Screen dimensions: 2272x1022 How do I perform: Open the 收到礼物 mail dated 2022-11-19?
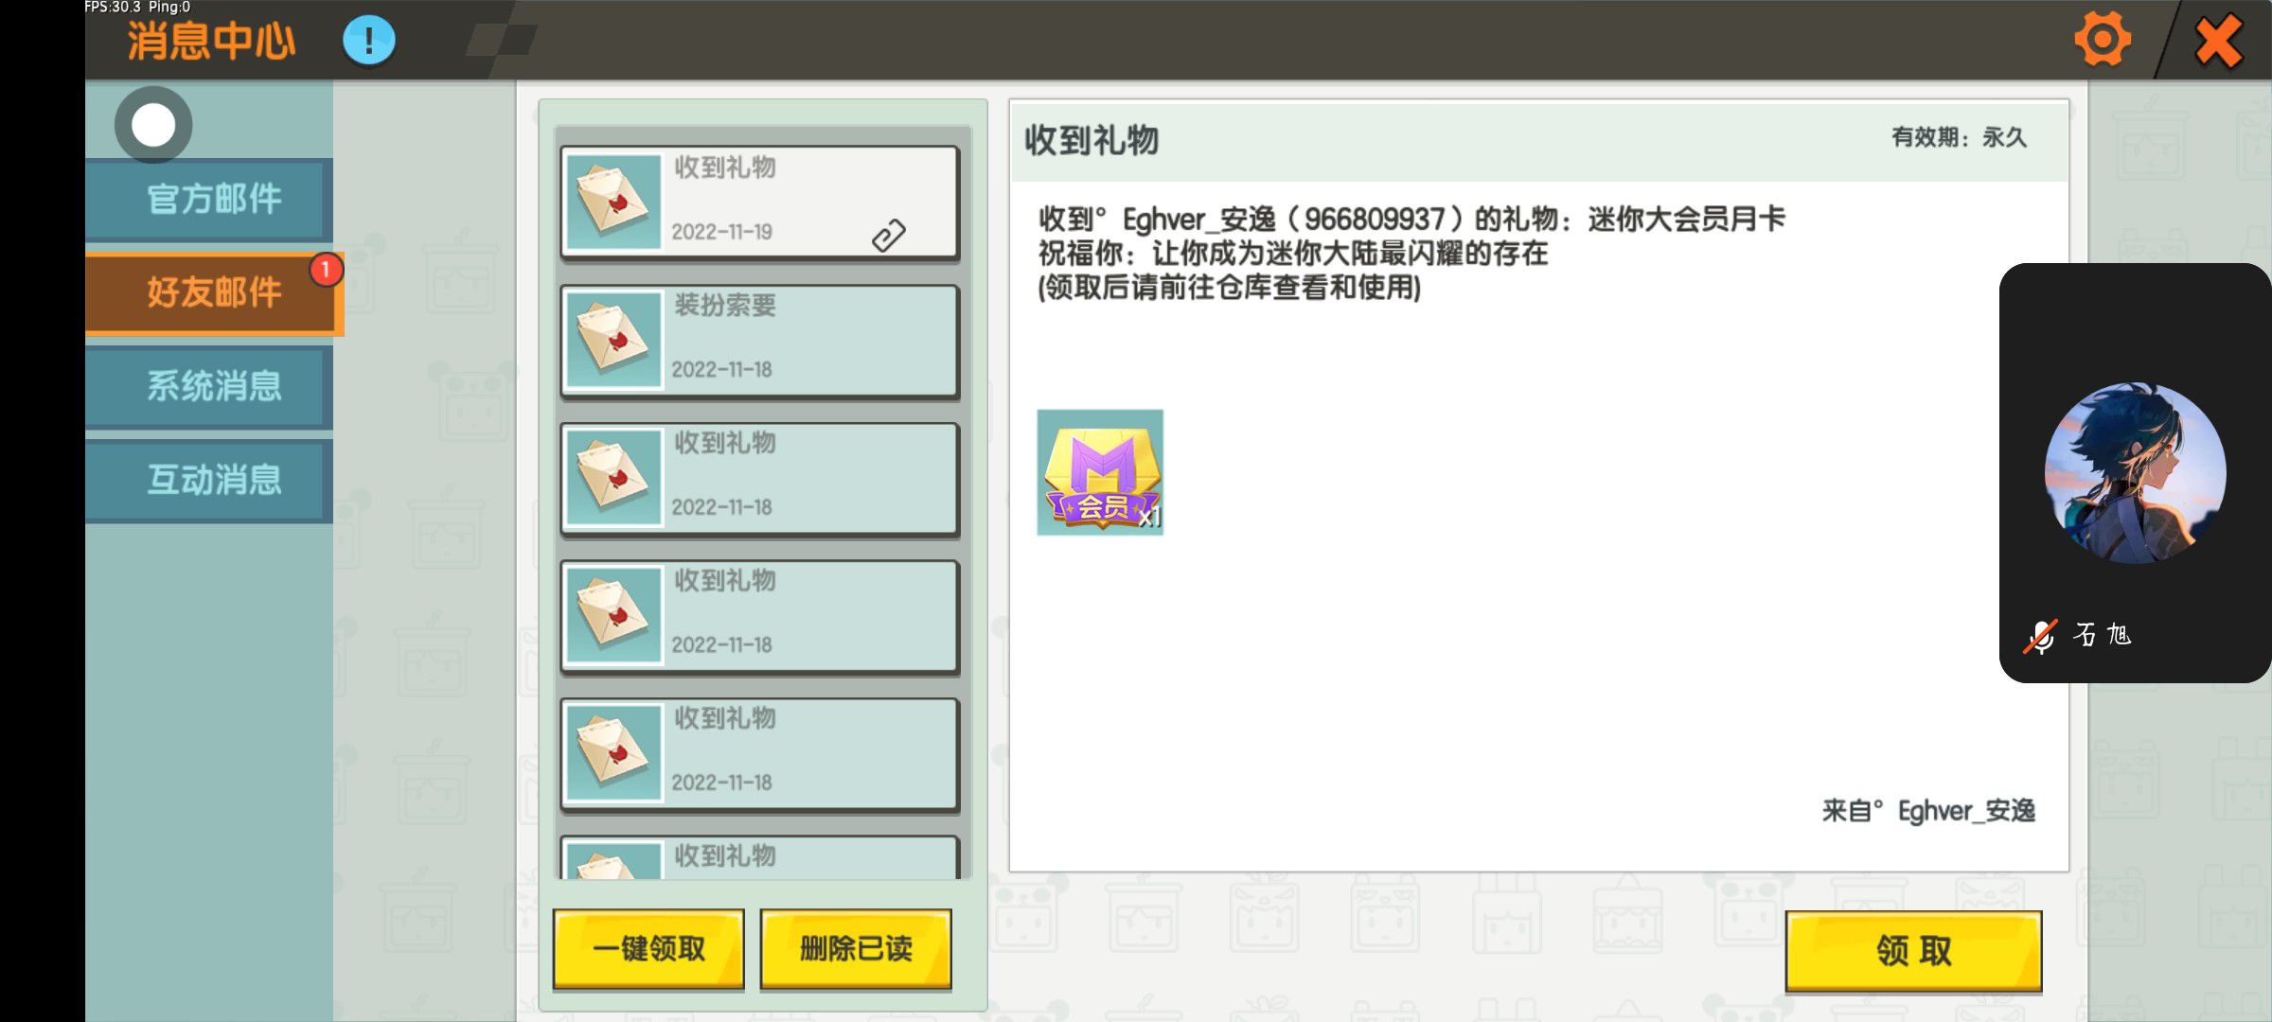[760, 203]
